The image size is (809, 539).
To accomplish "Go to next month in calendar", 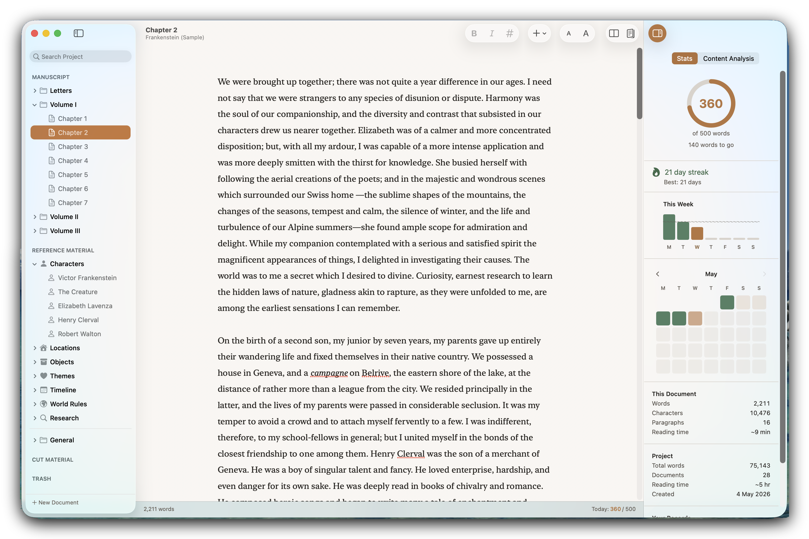I will tap(764, 274).
